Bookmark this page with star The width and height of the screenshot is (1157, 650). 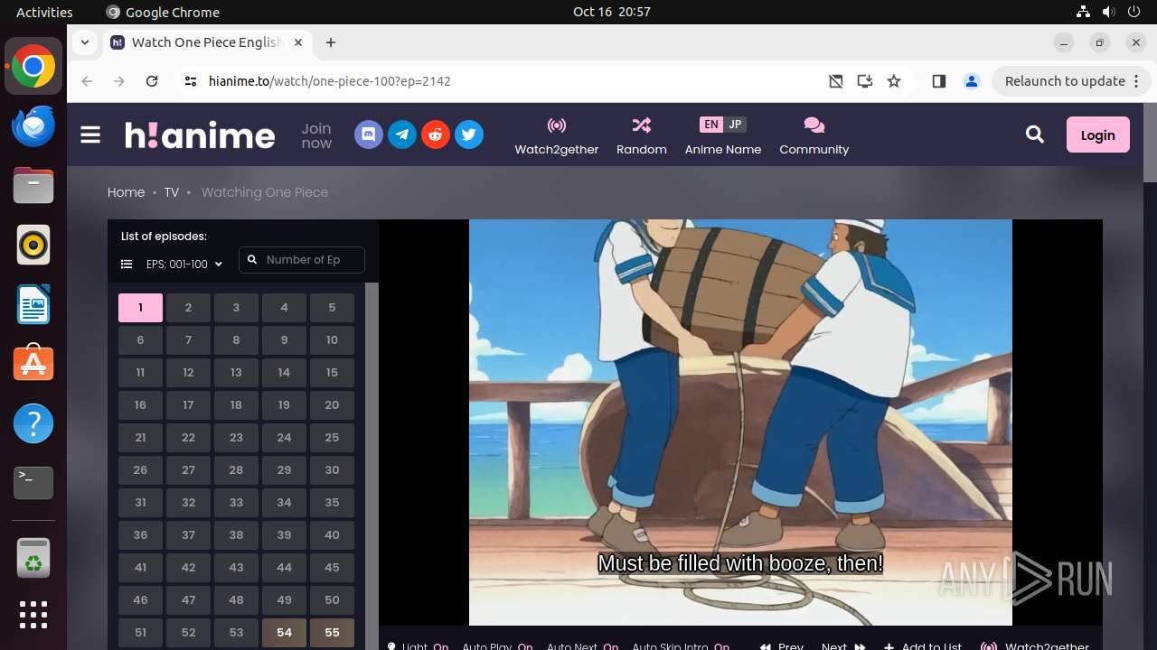894,81
